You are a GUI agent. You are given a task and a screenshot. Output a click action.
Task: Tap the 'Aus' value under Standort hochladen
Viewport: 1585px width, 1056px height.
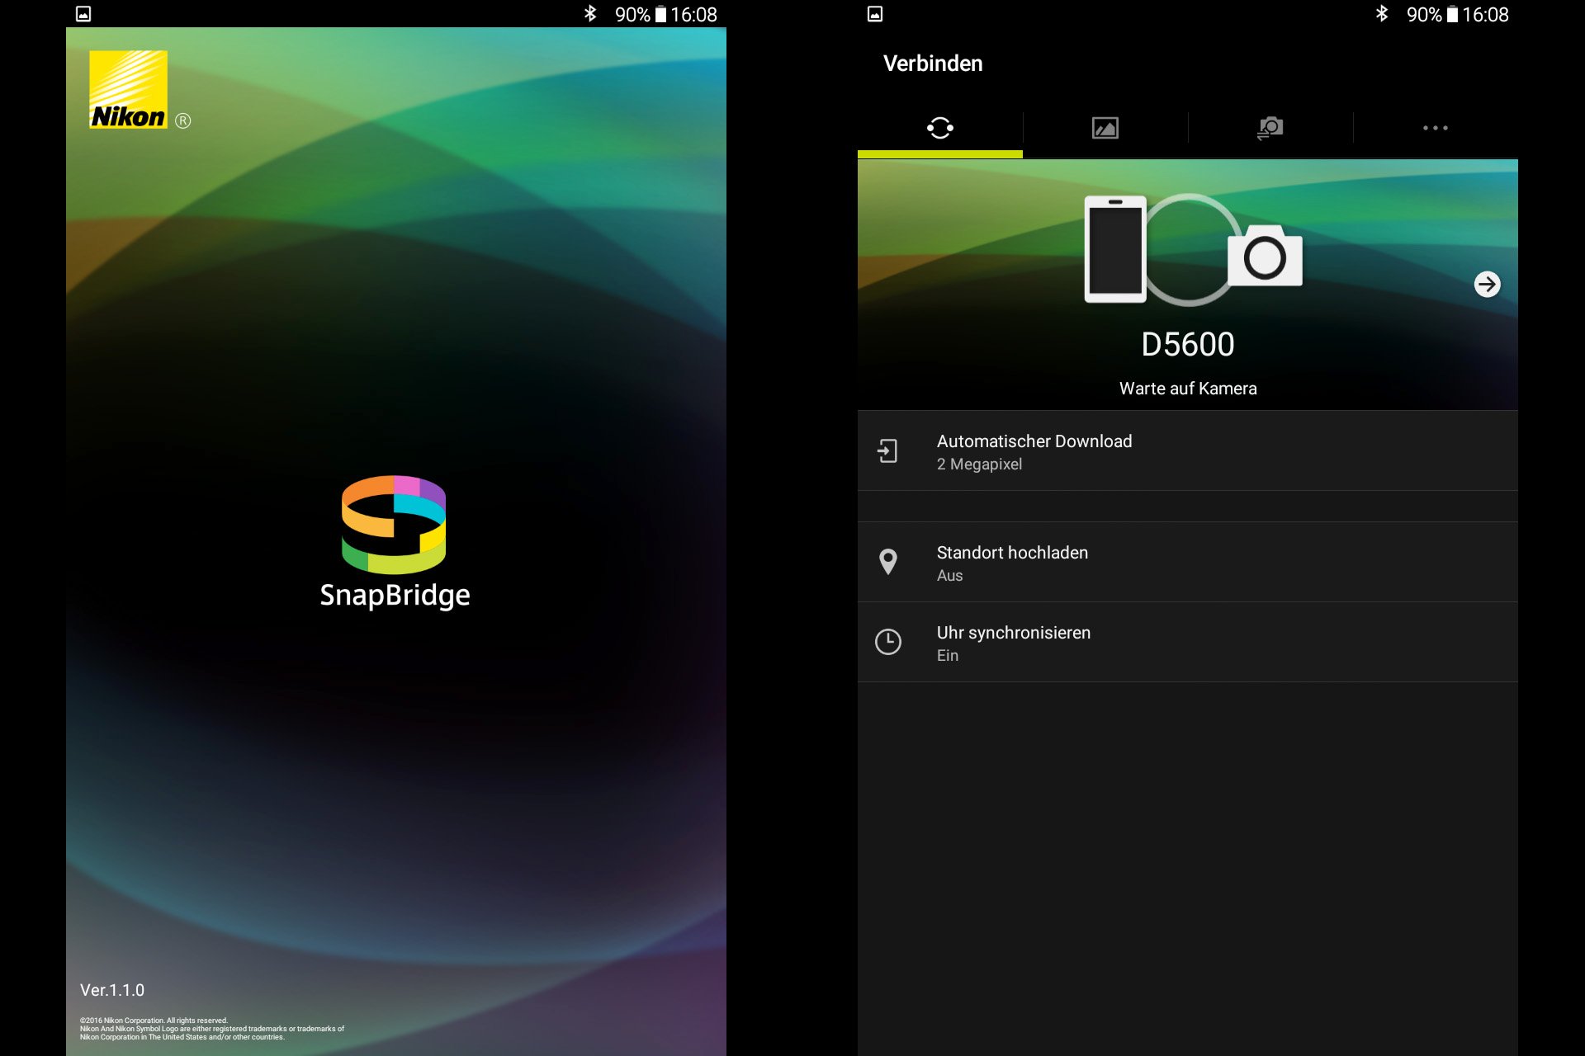click(x=949, y=576)
